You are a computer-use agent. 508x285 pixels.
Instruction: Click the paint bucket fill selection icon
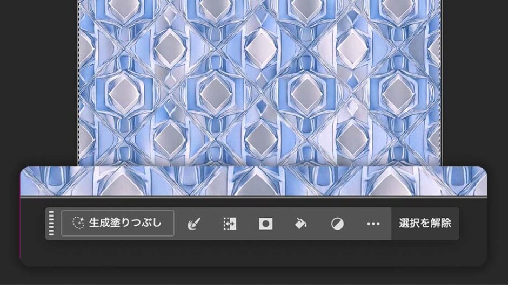click(x=301, y=224)
